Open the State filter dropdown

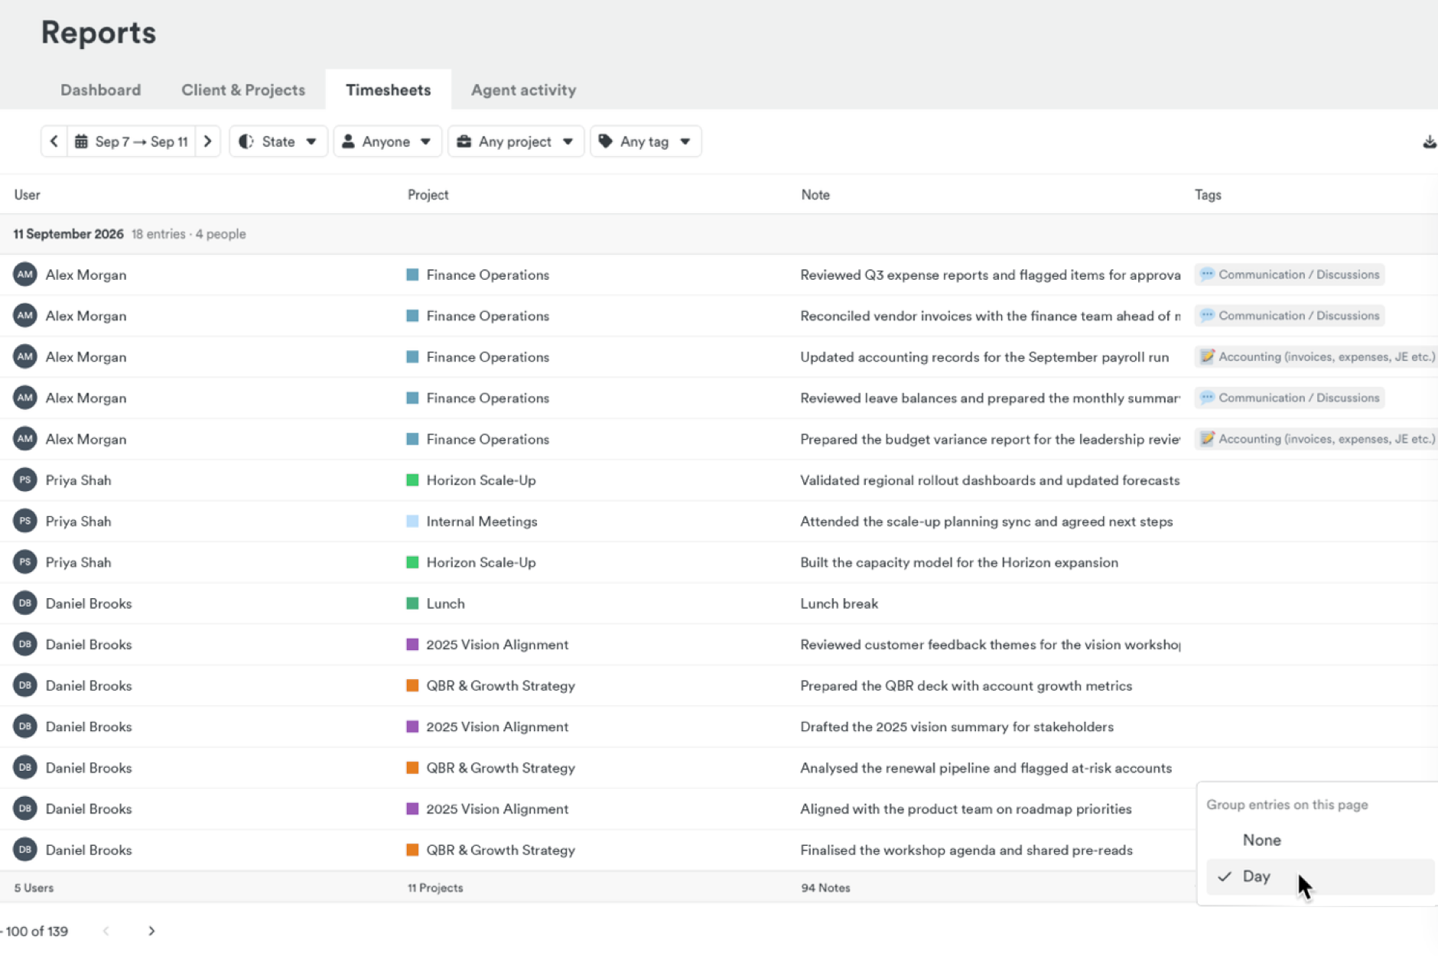278,141
